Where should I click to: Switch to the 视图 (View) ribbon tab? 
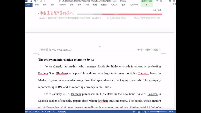(x=95, y=5)
